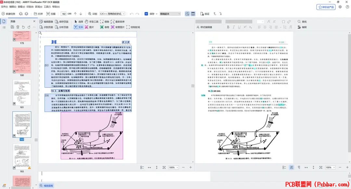Click 评价此产品 (Rate this product) button

(x=326, y=7)
